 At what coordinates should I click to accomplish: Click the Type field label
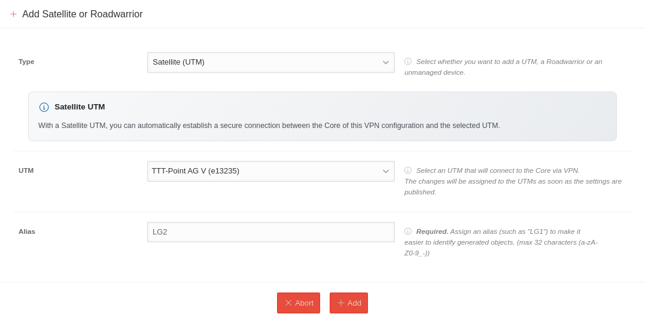coord(26,62)
